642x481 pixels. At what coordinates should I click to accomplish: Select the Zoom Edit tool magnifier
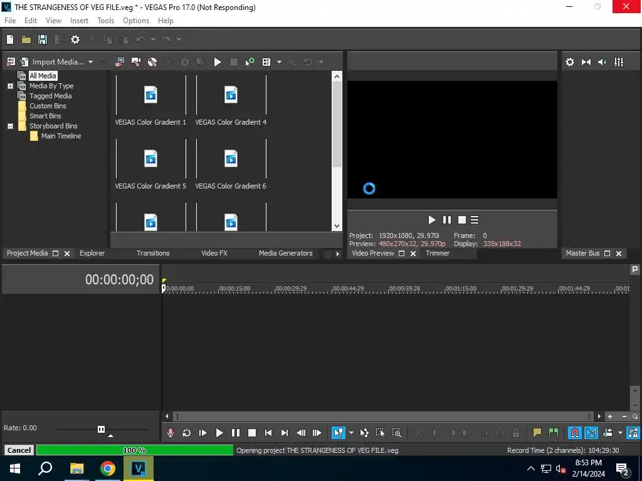pos(396,433)
